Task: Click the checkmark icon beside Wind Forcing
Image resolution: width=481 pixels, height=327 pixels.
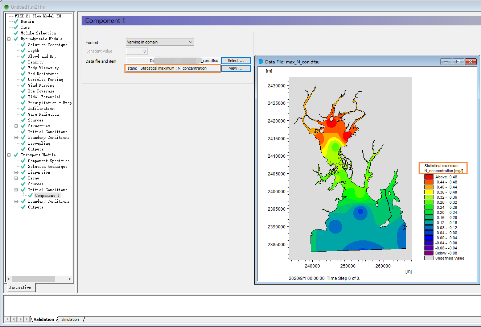Action: (x=23, y=86)
